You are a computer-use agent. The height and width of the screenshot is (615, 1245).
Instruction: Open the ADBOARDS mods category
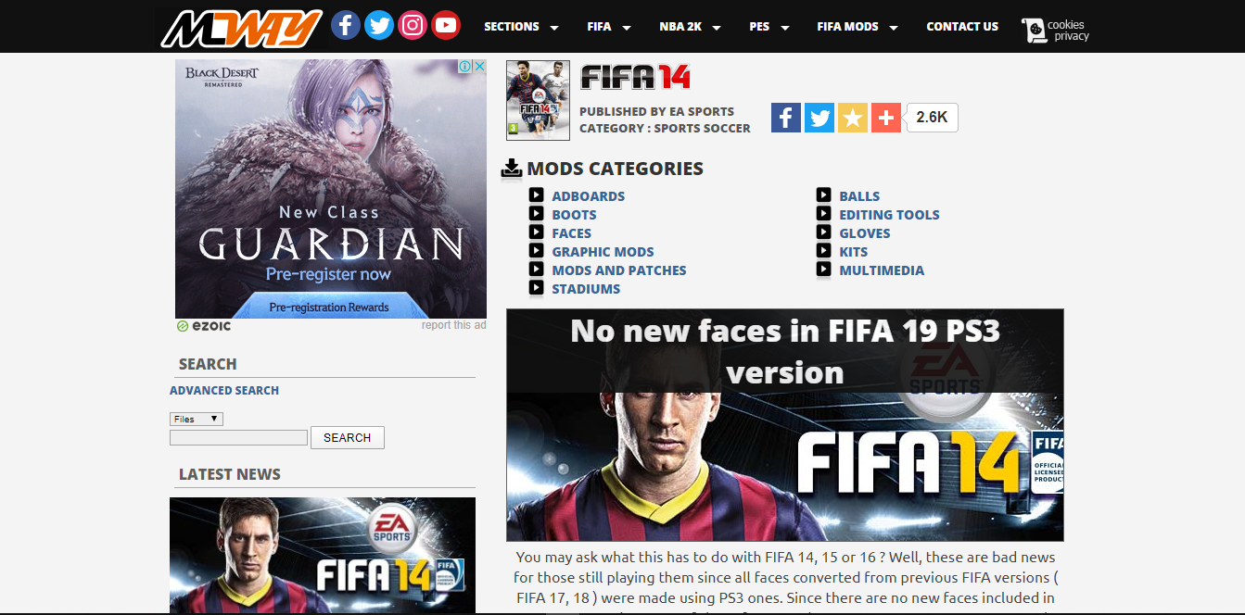(589, 196)
